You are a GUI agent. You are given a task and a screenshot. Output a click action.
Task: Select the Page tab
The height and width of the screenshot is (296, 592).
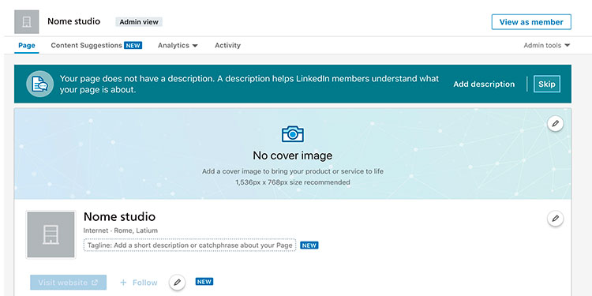click(x=27, y=45)
